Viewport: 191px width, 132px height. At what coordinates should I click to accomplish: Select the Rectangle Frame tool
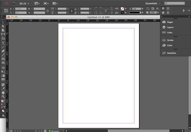3,59
